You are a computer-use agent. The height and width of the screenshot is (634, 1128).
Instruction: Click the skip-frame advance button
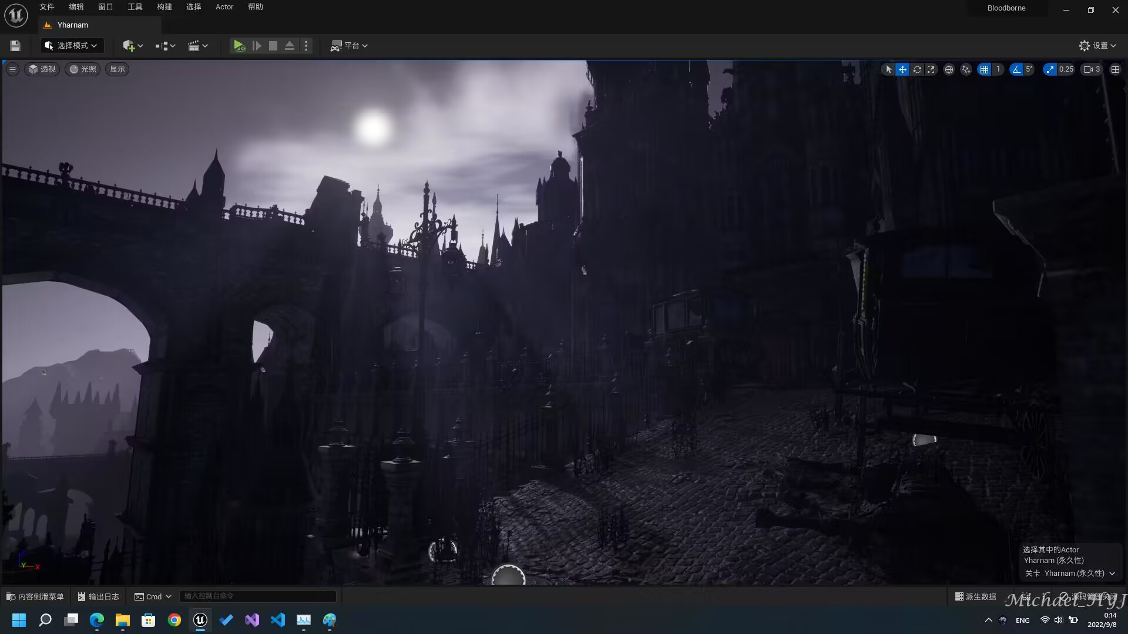point(257,46)
